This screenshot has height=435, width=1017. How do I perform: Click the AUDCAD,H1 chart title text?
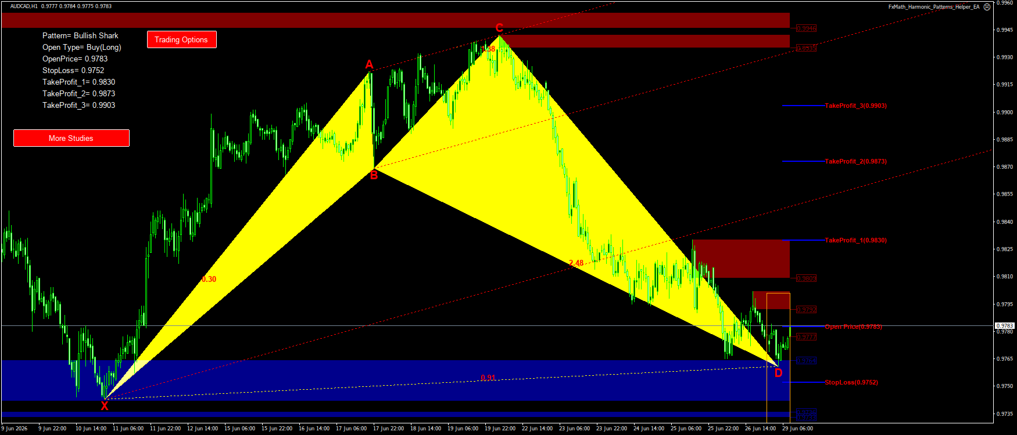[x=24, y=6]
